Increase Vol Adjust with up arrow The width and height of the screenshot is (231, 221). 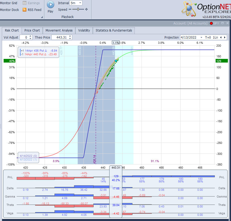click(30, 36)
